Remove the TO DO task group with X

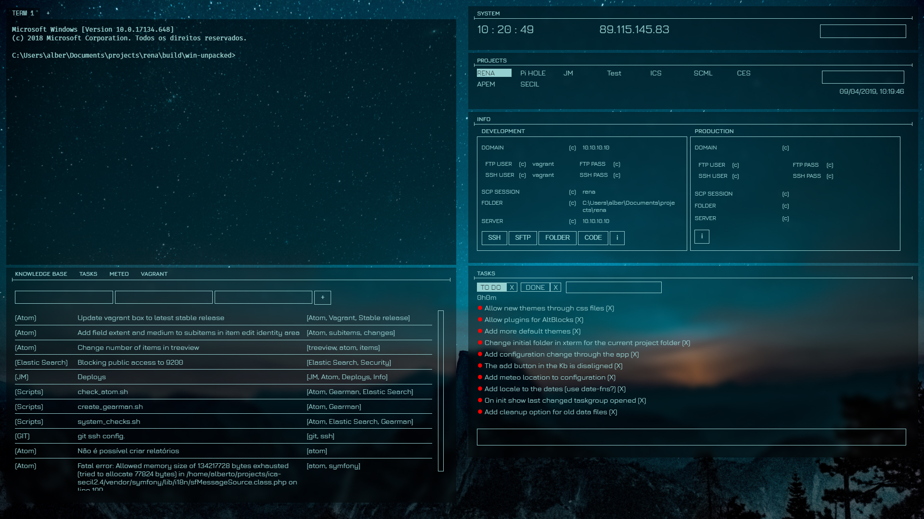(x=512, y=287)
